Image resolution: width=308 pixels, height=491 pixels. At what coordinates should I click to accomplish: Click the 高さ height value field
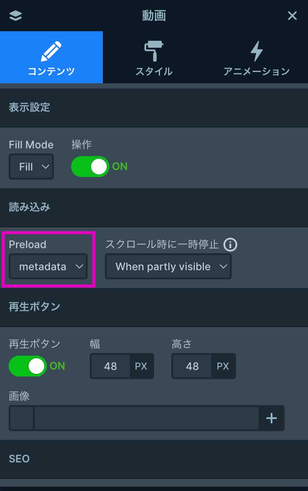point(192,366)
